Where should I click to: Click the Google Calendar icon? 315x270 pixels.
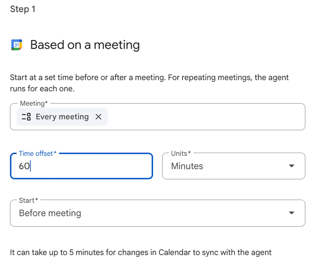pos(17,45)
